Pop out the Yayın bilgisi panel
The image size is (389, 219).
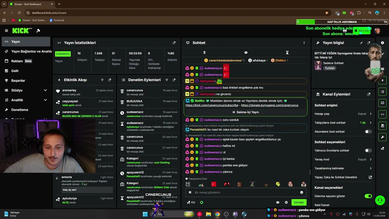tap(369, 43)
